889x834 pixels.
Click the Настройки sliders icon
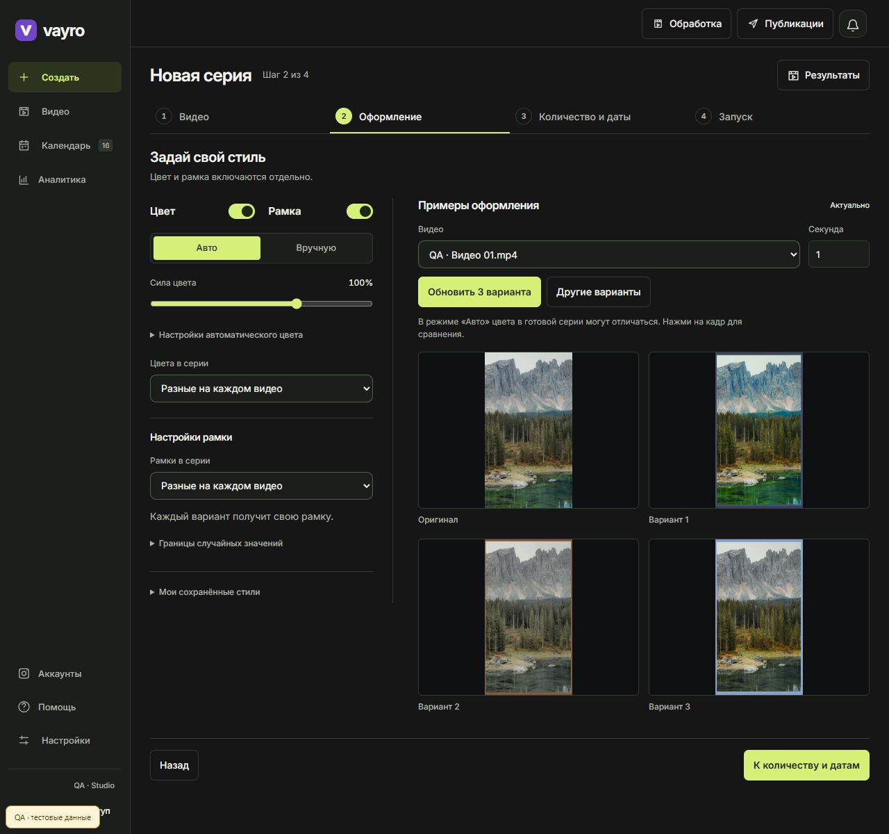(x=24, y=740)
